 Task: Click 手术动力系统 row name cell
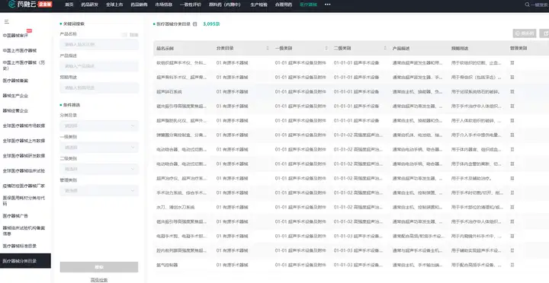click(x=181, y=192)
